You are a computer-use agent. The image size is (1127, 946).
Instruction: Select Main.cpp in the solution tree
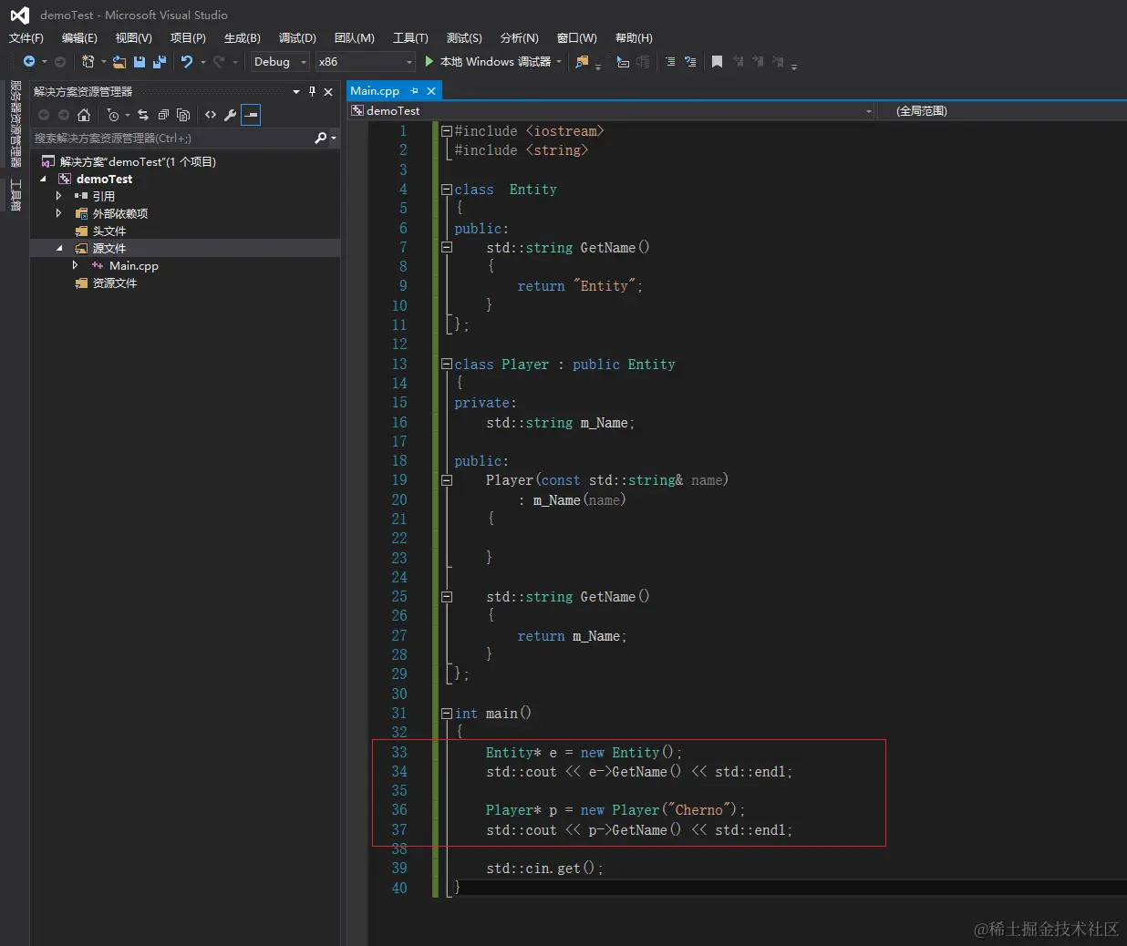(x=133, y=266)
